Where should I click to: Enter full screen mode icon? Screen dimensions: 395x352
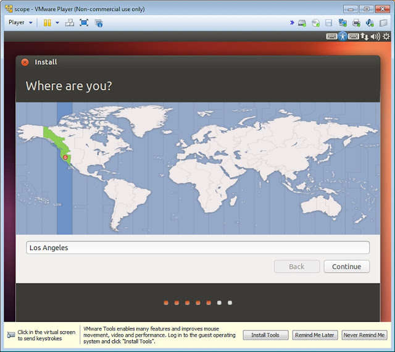point(84,23)
